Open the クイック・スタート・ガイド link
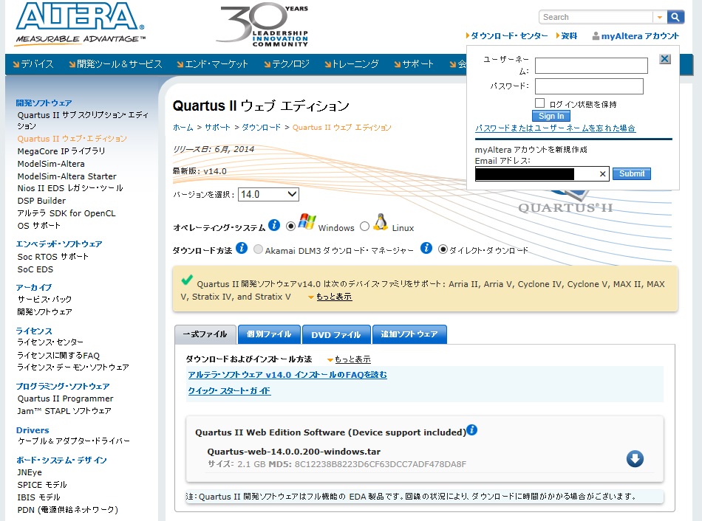This screenshot has height=521, width=702. point(229,391)
